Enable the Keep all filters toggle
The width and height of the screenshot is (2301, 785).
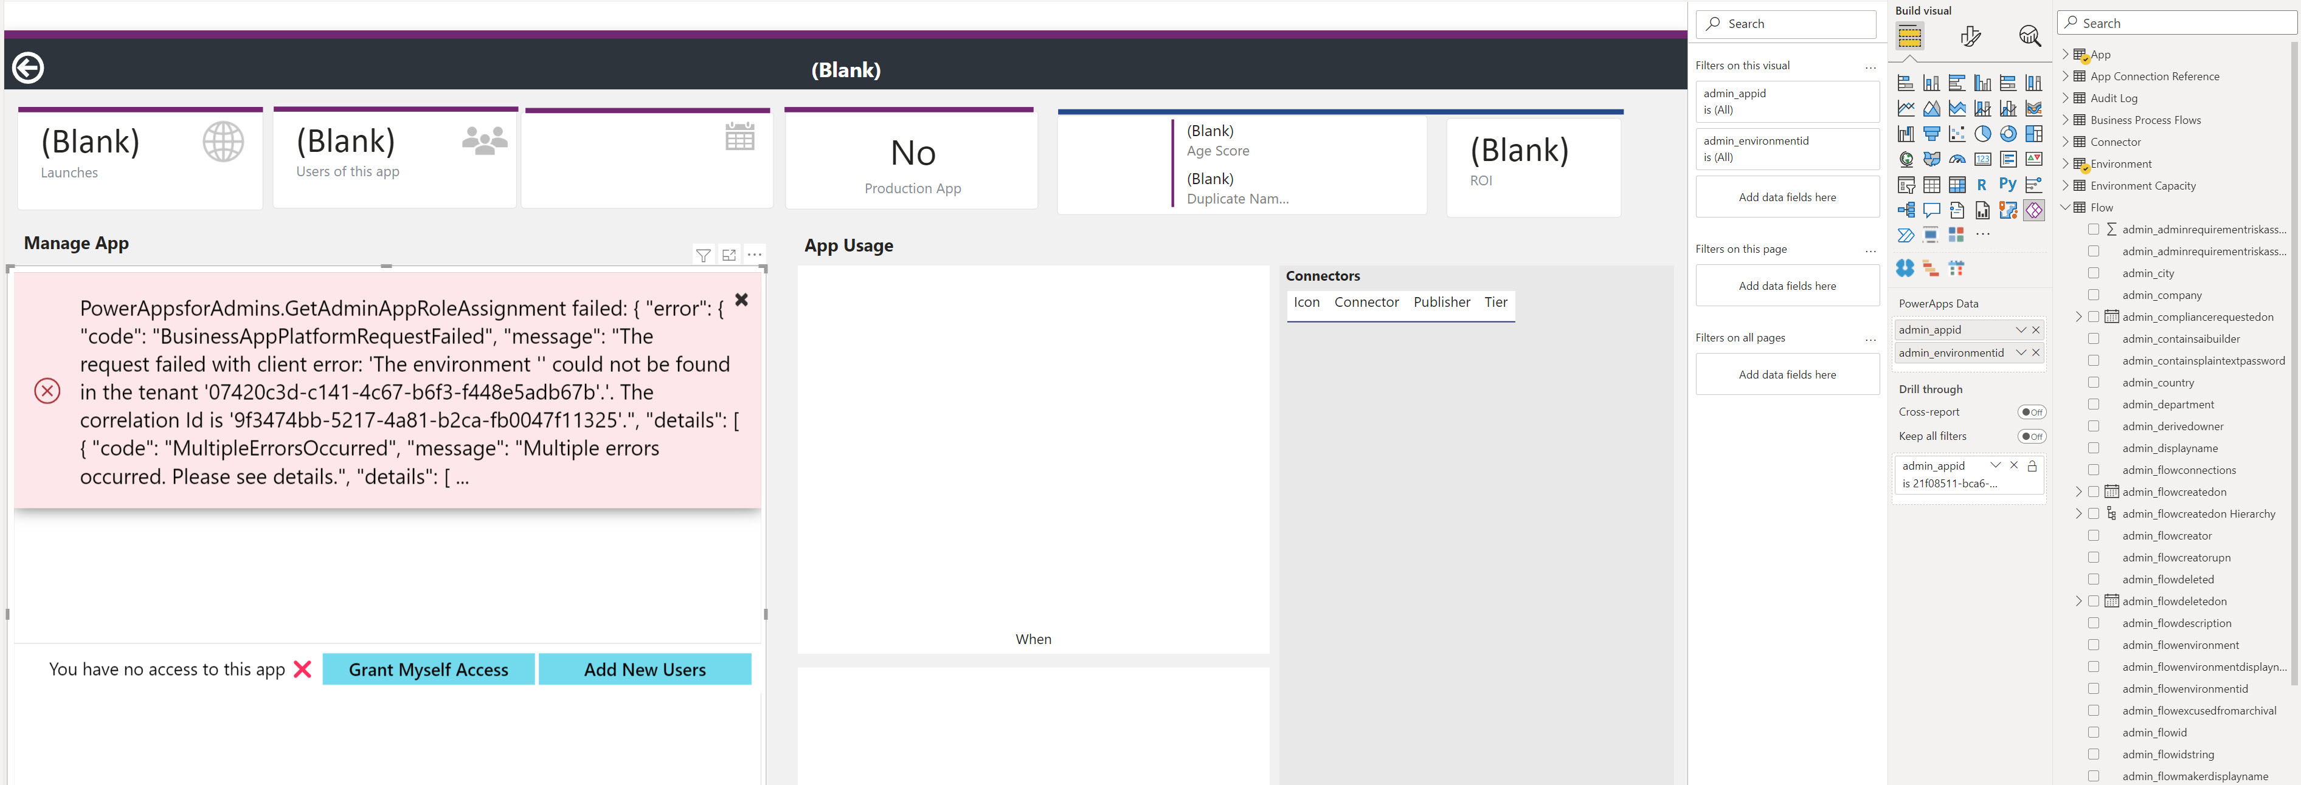(2032, 436)
